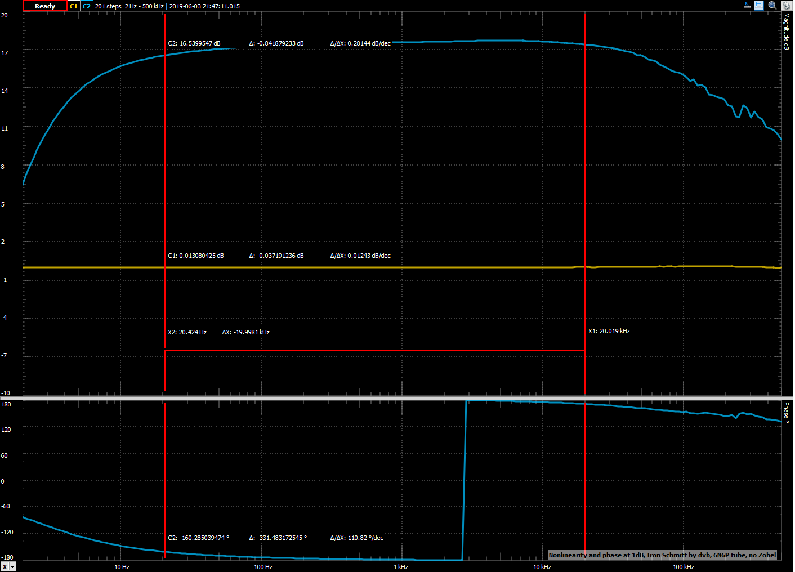Screen dimensions: 795x572
Task: Click the '100 Hz' frequency axis label
Action: tap(263, 567)
